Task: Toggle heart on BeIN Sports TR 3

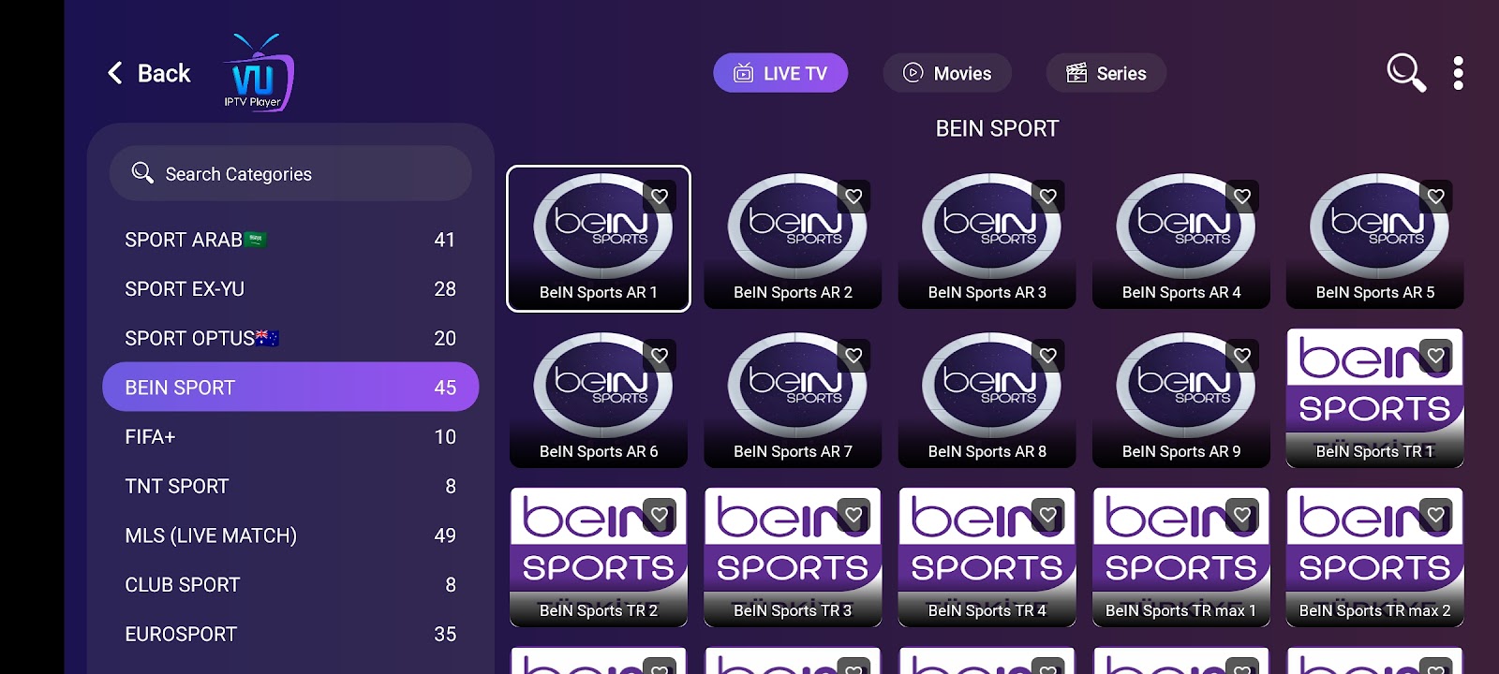Action: tap(853, 515)
